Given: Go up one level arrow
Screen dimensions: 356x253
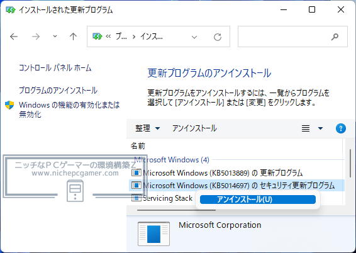Looking at the screenshot, I should pos(73,37).
